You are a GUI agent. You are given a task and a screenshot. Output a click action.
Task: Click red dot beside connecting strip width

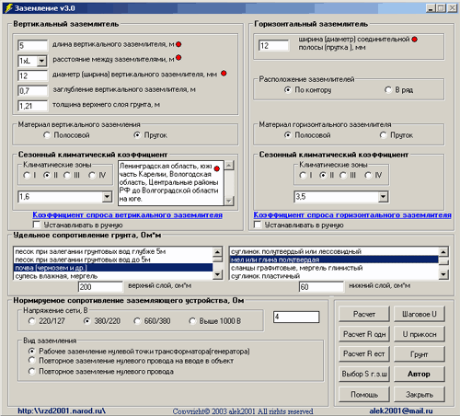coord(414,40)
